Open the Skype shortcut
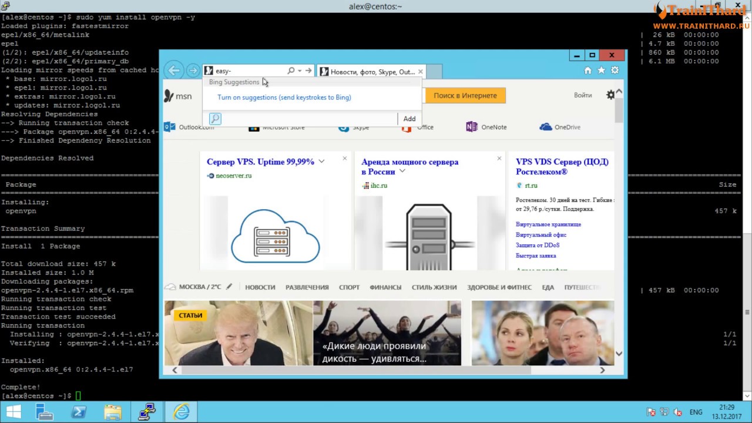 [354, 127]
